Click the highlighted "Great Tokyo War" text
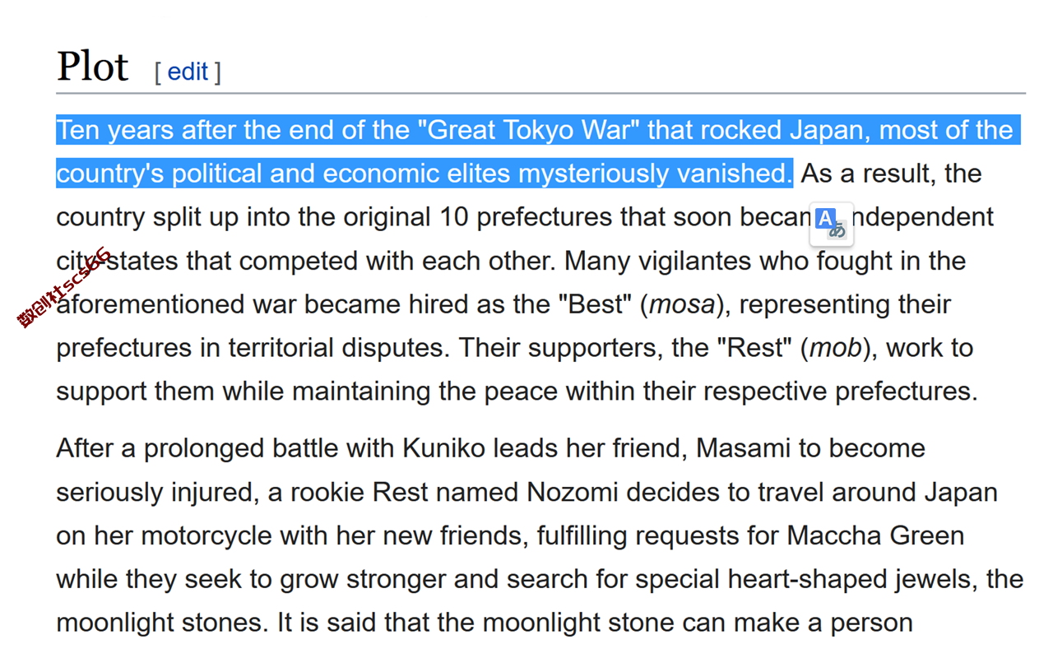This screenshot has height=658, width=1053. [x=529, y=130]
